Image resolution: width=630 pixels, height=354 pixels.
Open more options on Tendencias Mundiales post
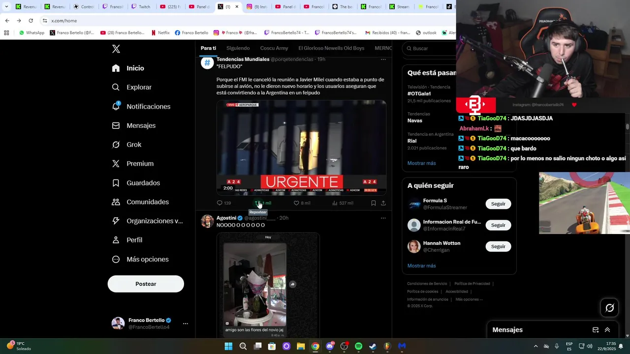tap(383, 59)
